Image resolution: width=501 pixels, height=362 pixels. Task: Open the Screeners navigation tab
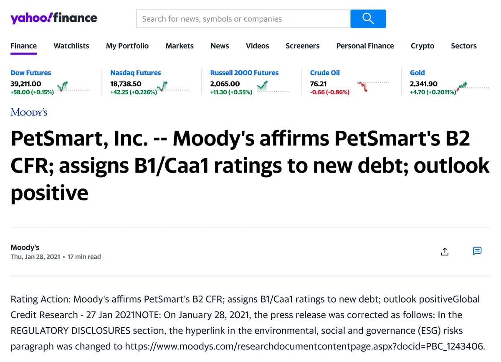[303, 46]
